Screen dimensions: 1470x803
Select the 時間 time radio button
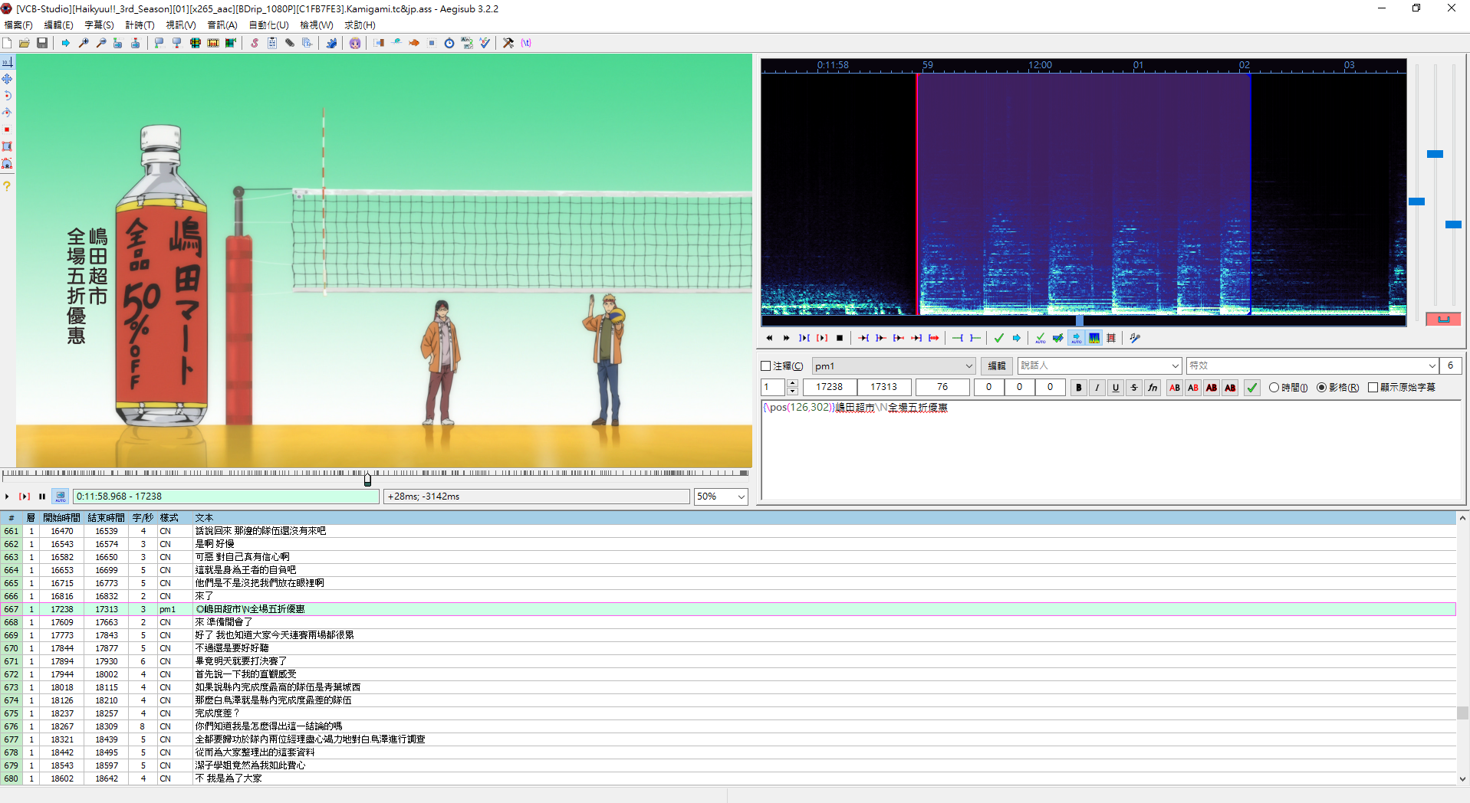coord(1274,388)
